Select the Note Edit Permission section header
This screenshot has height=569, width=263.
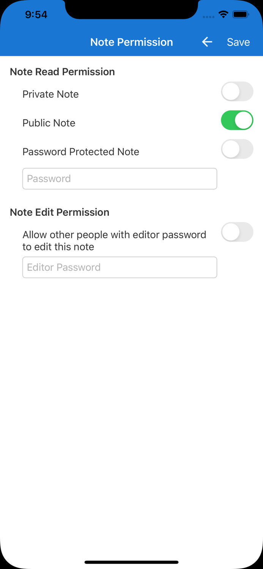[x=59, y=212]
